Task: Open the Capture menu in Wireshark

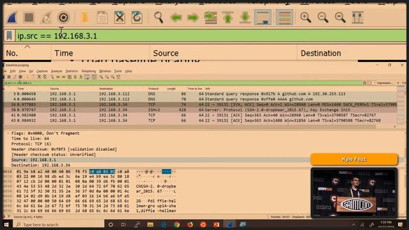Action: [x=42, y=71]
